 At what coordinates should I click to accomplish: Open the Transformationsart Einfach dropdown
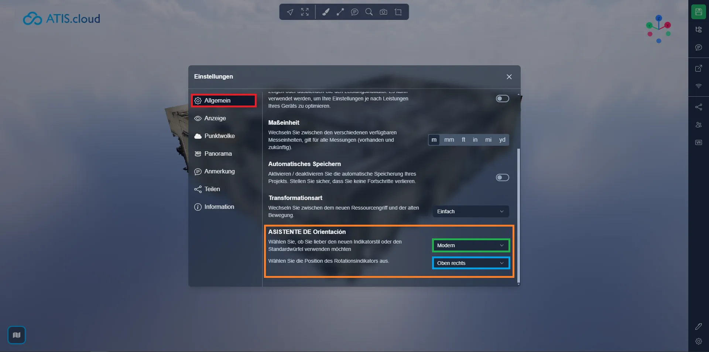tap(470, 211)
